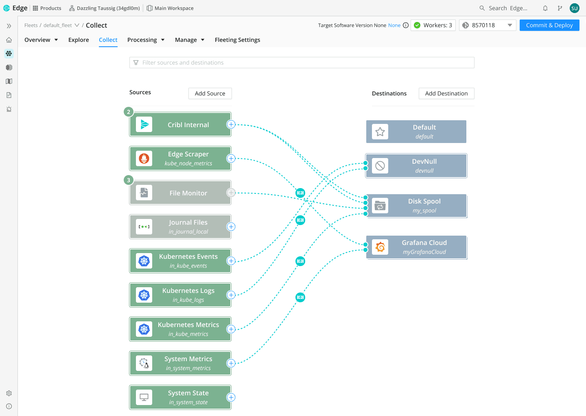The width and height of the screenshot is (586, 416).
Task: Open the 8570118 version dropdown
Action: click(488, 25)
